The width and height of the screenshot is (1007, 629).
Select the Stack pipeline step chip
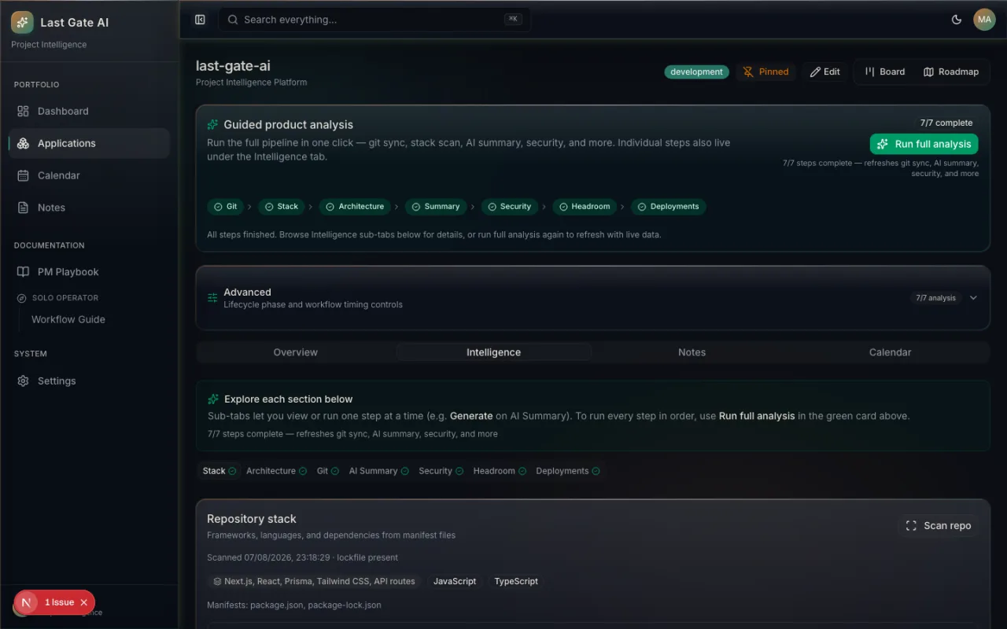282,207
